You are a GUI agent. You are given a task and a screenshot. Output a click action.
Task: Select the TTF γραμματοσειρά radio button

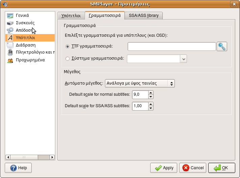[x=68, y=46]
